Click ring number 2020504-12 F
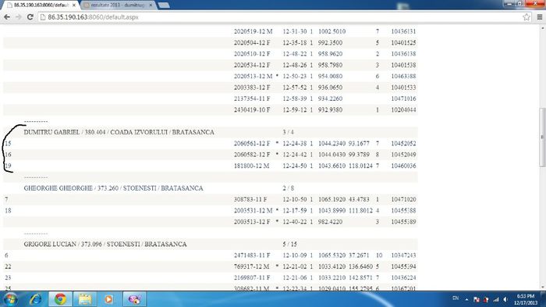This screenshot has width=546, height=307. [x=252, y=42]
